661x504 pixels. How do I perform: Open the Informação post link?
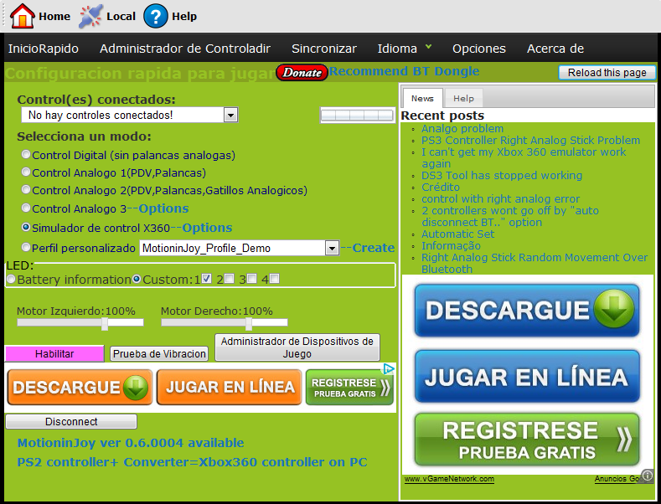click(451, 245)
